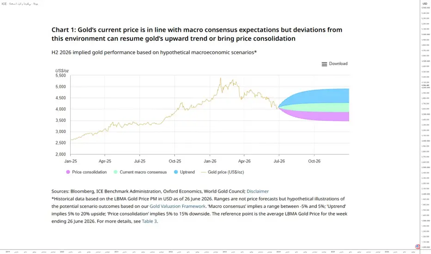Open the chart Download hamburger menu icon
This screenshot has width=431, height=254.
point(324,64)
